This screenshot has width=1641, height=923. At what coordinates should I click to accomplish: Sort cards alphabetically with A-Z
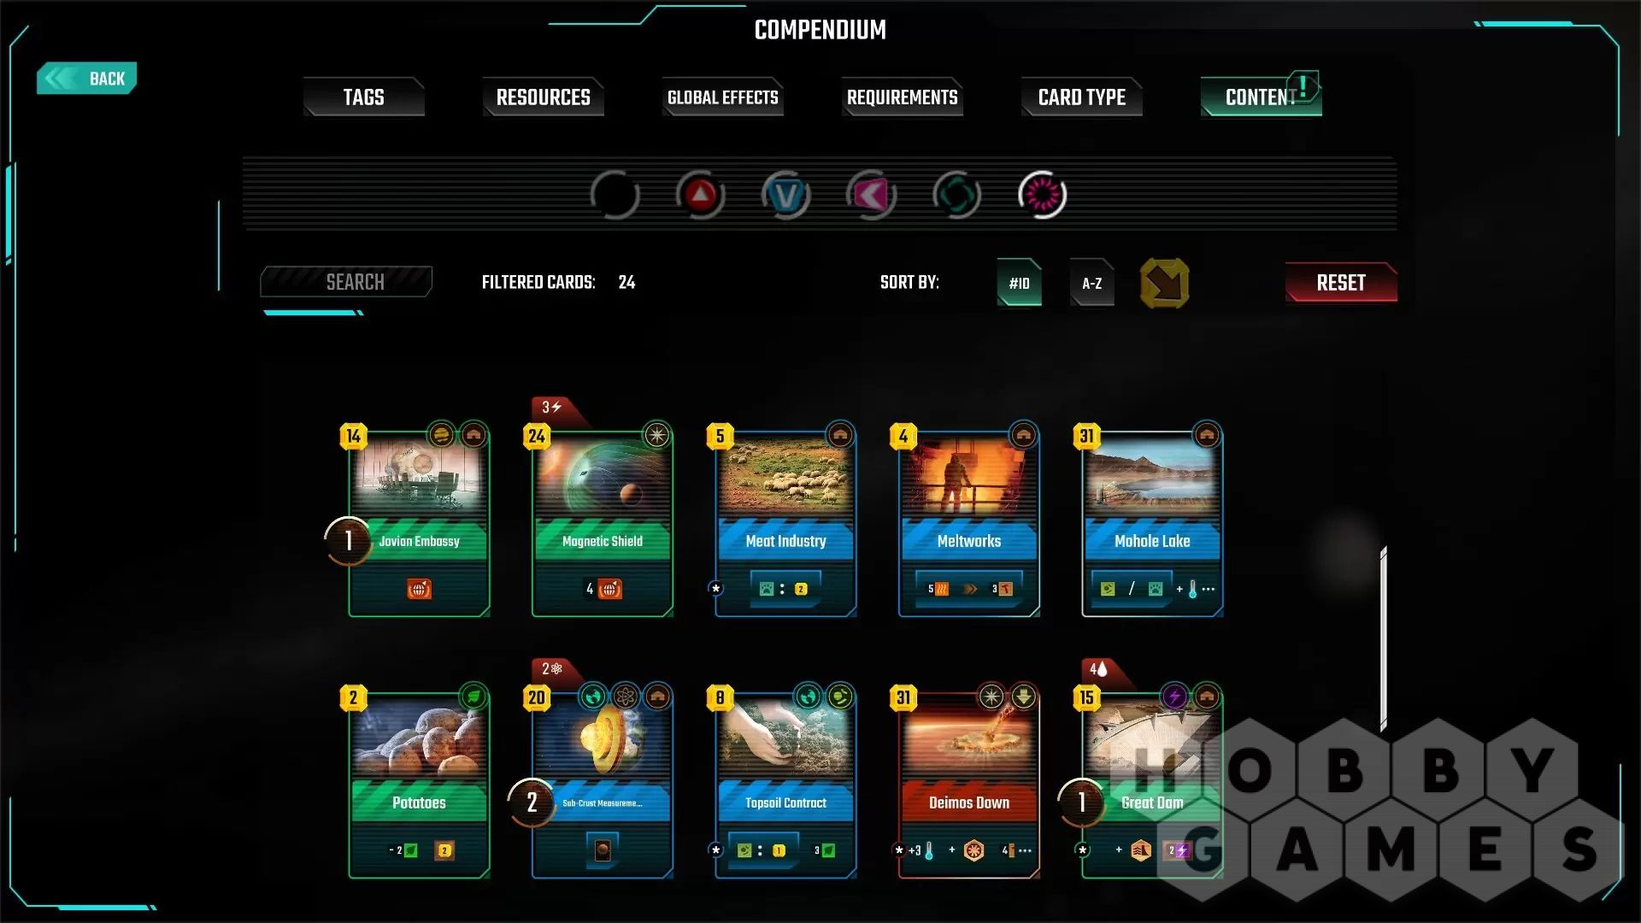pos(1091,283)
